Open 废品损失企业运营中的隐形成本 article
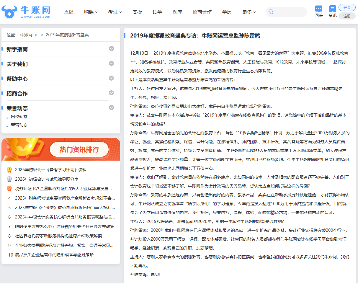The width and height of the screenshot is (358, 284). [x=54, y=255]
